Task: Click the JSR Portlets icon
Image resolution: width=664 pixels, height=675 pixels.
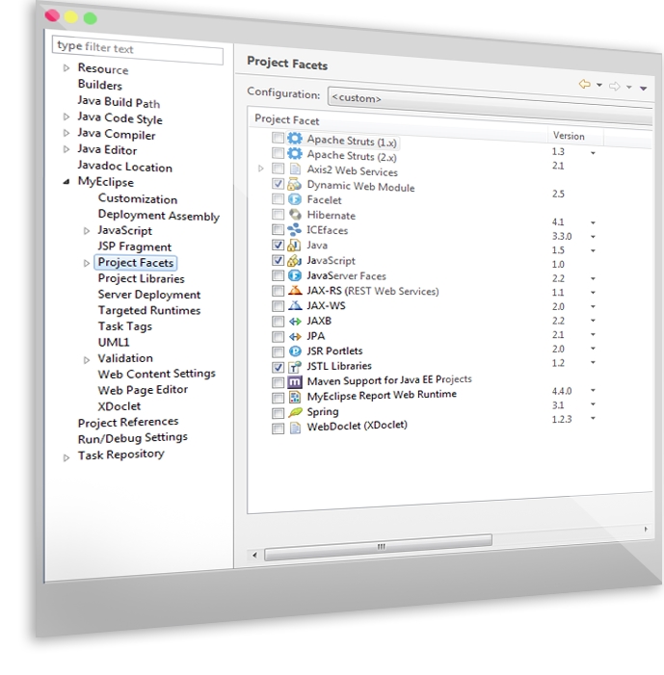Action: (x=295, y=351)
